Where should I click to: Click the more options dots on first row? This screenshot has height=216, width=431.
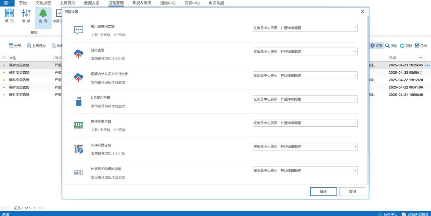[428, 65]
